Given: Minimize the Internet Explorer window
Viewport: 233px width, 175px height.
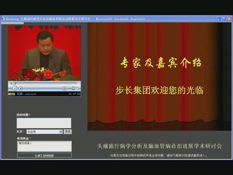Looking at the screenshot, I should [x=218, y=19].
